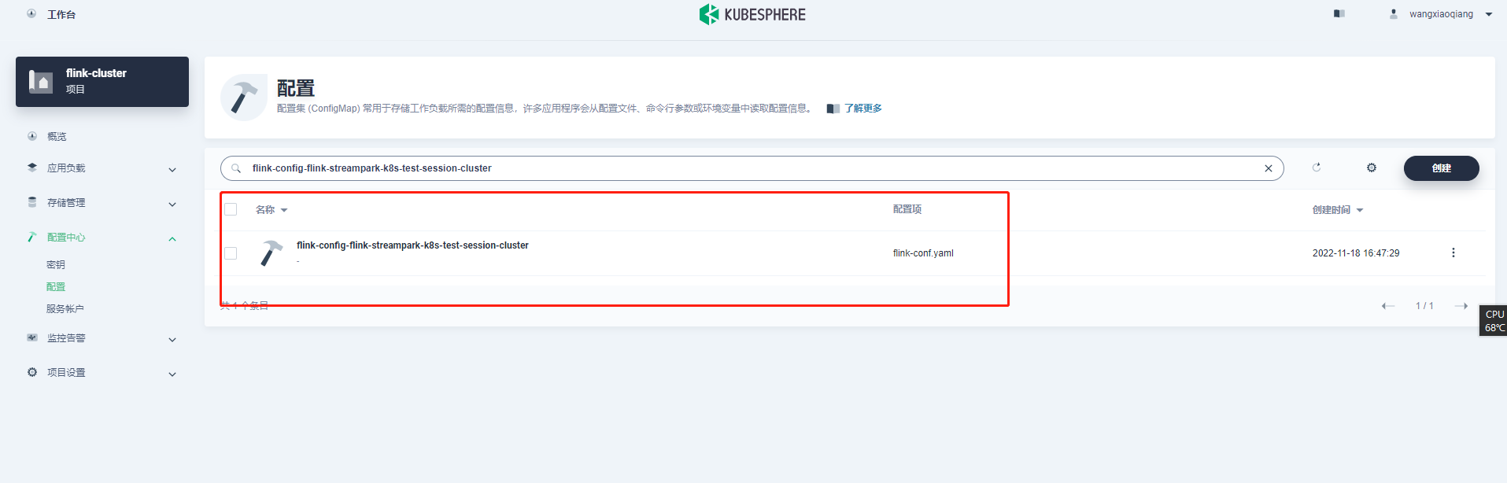
Task: Open 密钥 secrets submenu
Action: click(x=56, y=265)
